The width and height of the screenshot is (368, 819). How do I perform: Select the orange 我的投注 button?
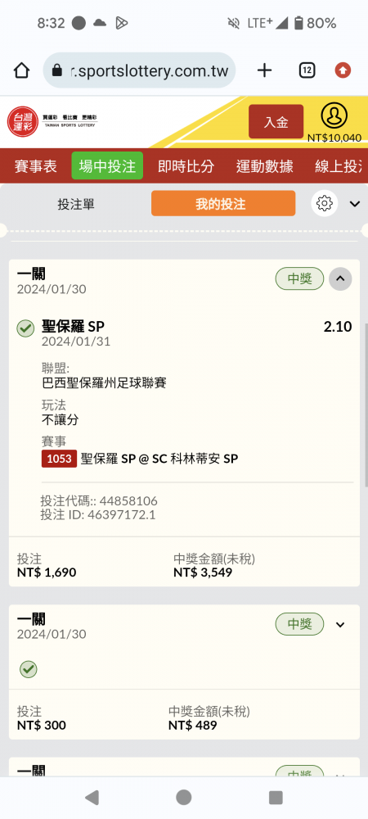pos(223,203)
